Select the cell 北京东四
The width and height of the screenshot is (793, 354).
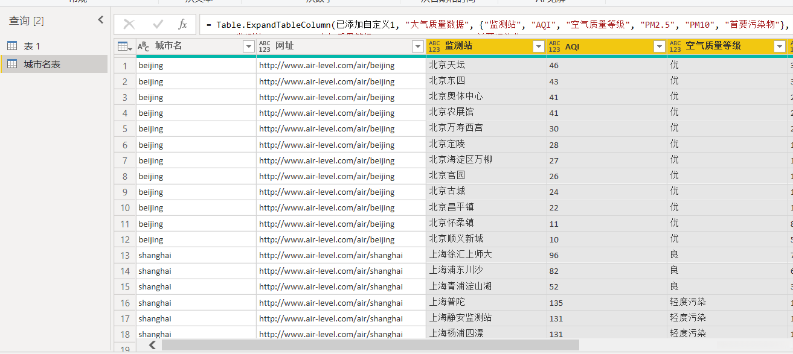(486, 81)
